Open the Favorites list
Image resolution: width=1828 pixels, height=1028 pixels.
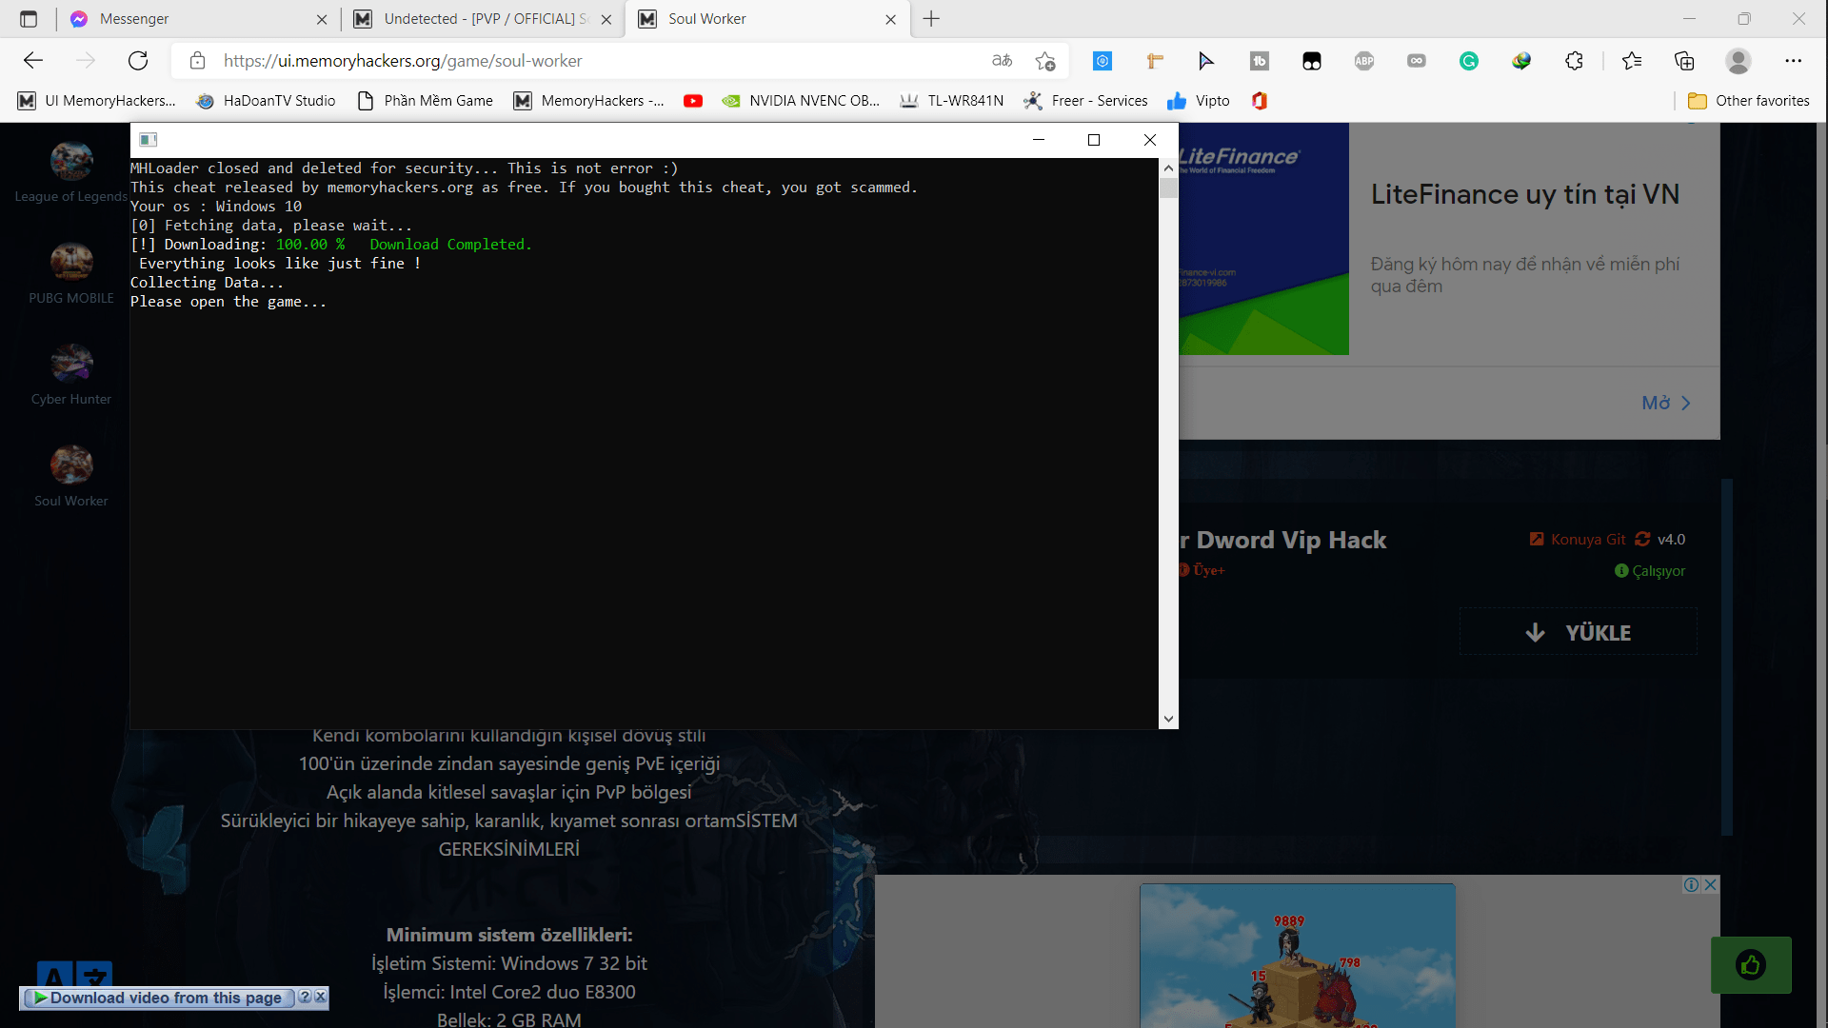point(1632,61)
